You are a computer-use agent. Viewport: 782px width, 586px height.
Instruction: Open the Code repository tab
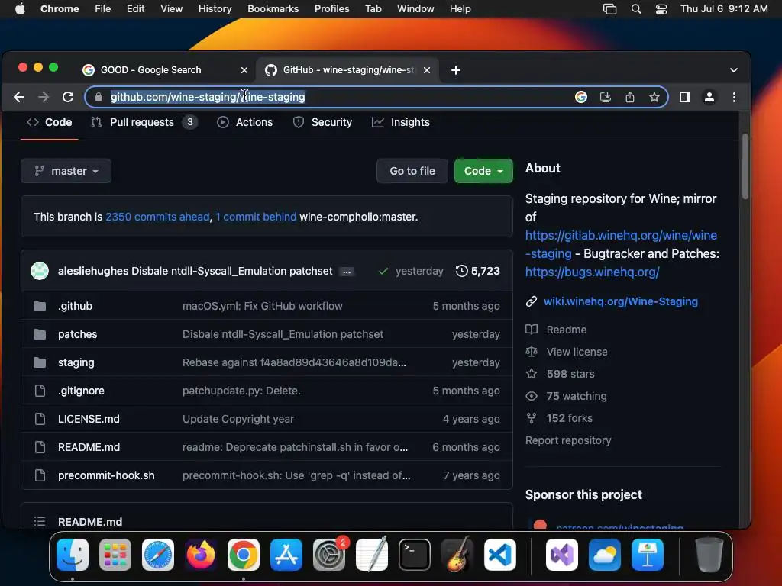tap(50, 122)
